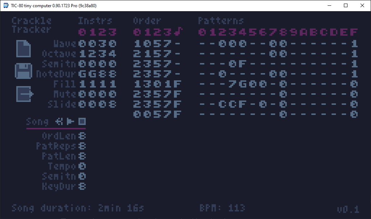This screenshot has width=371, height=219.
Task: Select the 'G' cell in the Patterns grid
Action: pos(242,84)
